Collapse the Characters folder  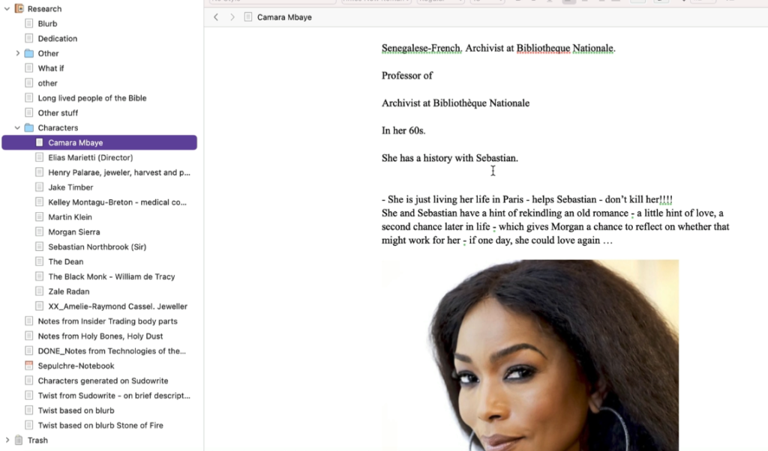pyautogui.click(x=18, y=127)
